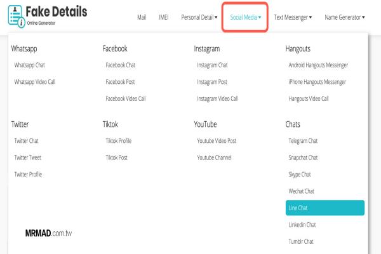Open the Wechat Chat link
This screenshot has width=381, height=254.
pyautogui.click(x=301, y=191)
